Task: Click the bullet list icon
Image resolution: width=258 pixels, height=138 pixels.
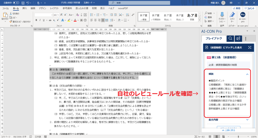Action: coord(92,15)
